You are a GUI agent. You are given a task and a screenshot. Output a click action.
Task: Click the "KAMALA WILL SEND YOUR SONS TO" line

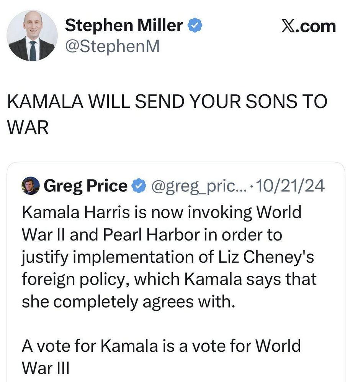pos(168,102)
